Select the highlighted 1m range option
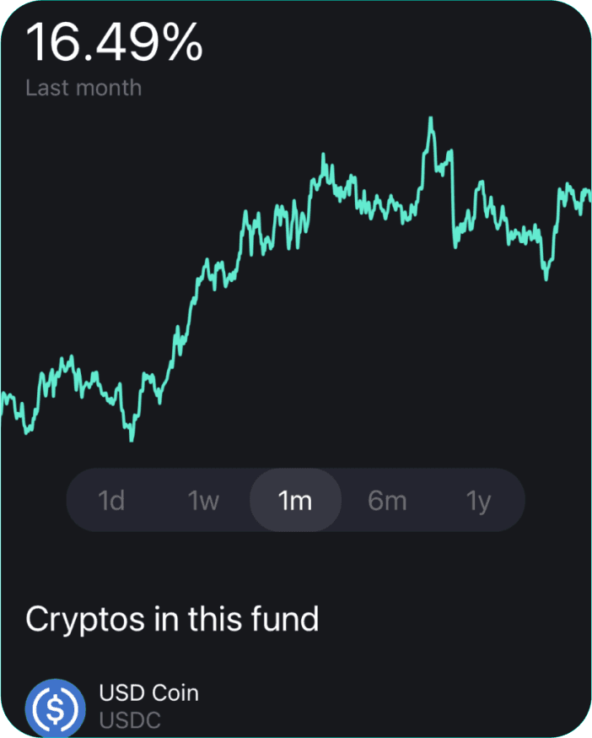This screenshot has height=738, width=592. (x=295, y=500)
